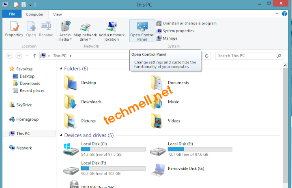Expand the chevron after This PC breadcrumb

71,56
